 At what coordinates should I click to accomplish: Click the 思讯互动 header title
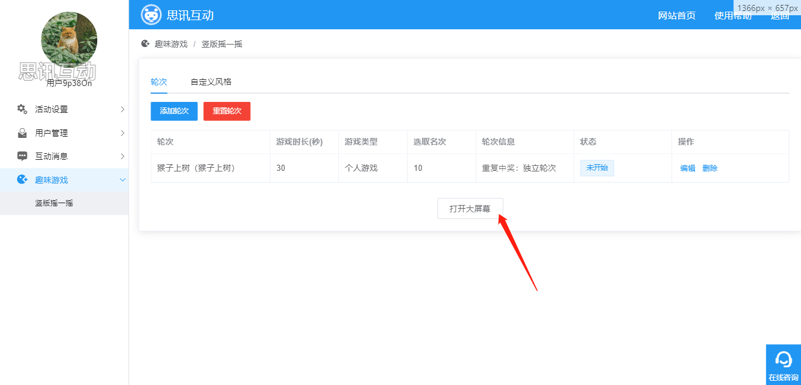190,15
